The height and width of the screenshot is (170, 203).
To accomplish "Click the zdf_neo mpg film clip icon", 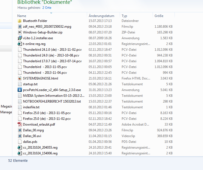I will [20, 27].
